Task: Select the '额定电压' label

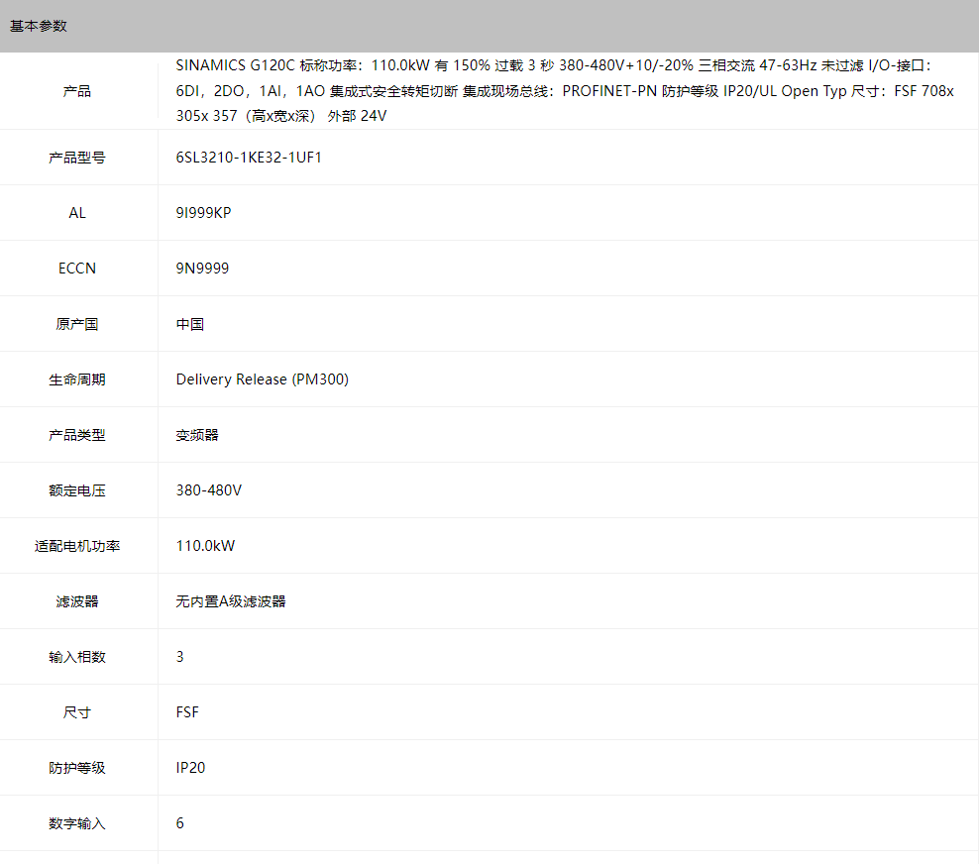Action: tap(77, 490)
